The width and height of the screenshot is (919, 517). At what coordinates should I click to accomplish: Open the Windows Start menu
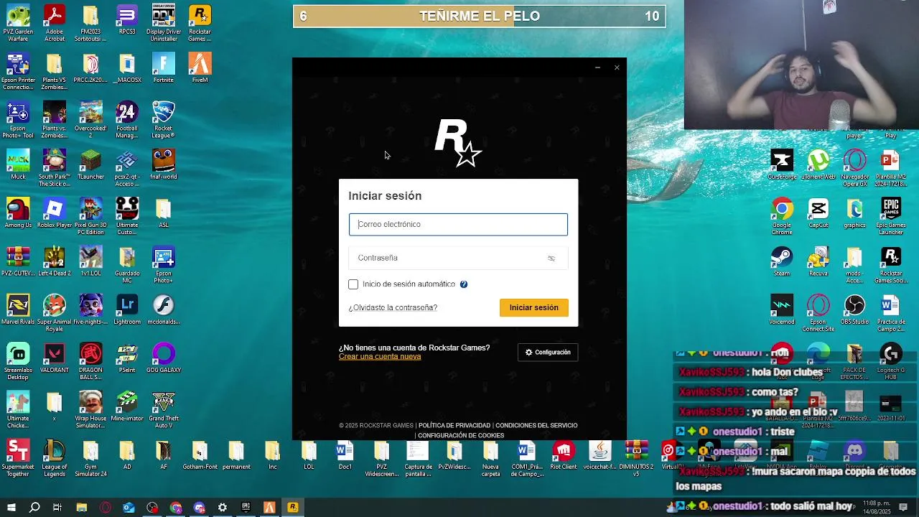(x=11, y=508)
